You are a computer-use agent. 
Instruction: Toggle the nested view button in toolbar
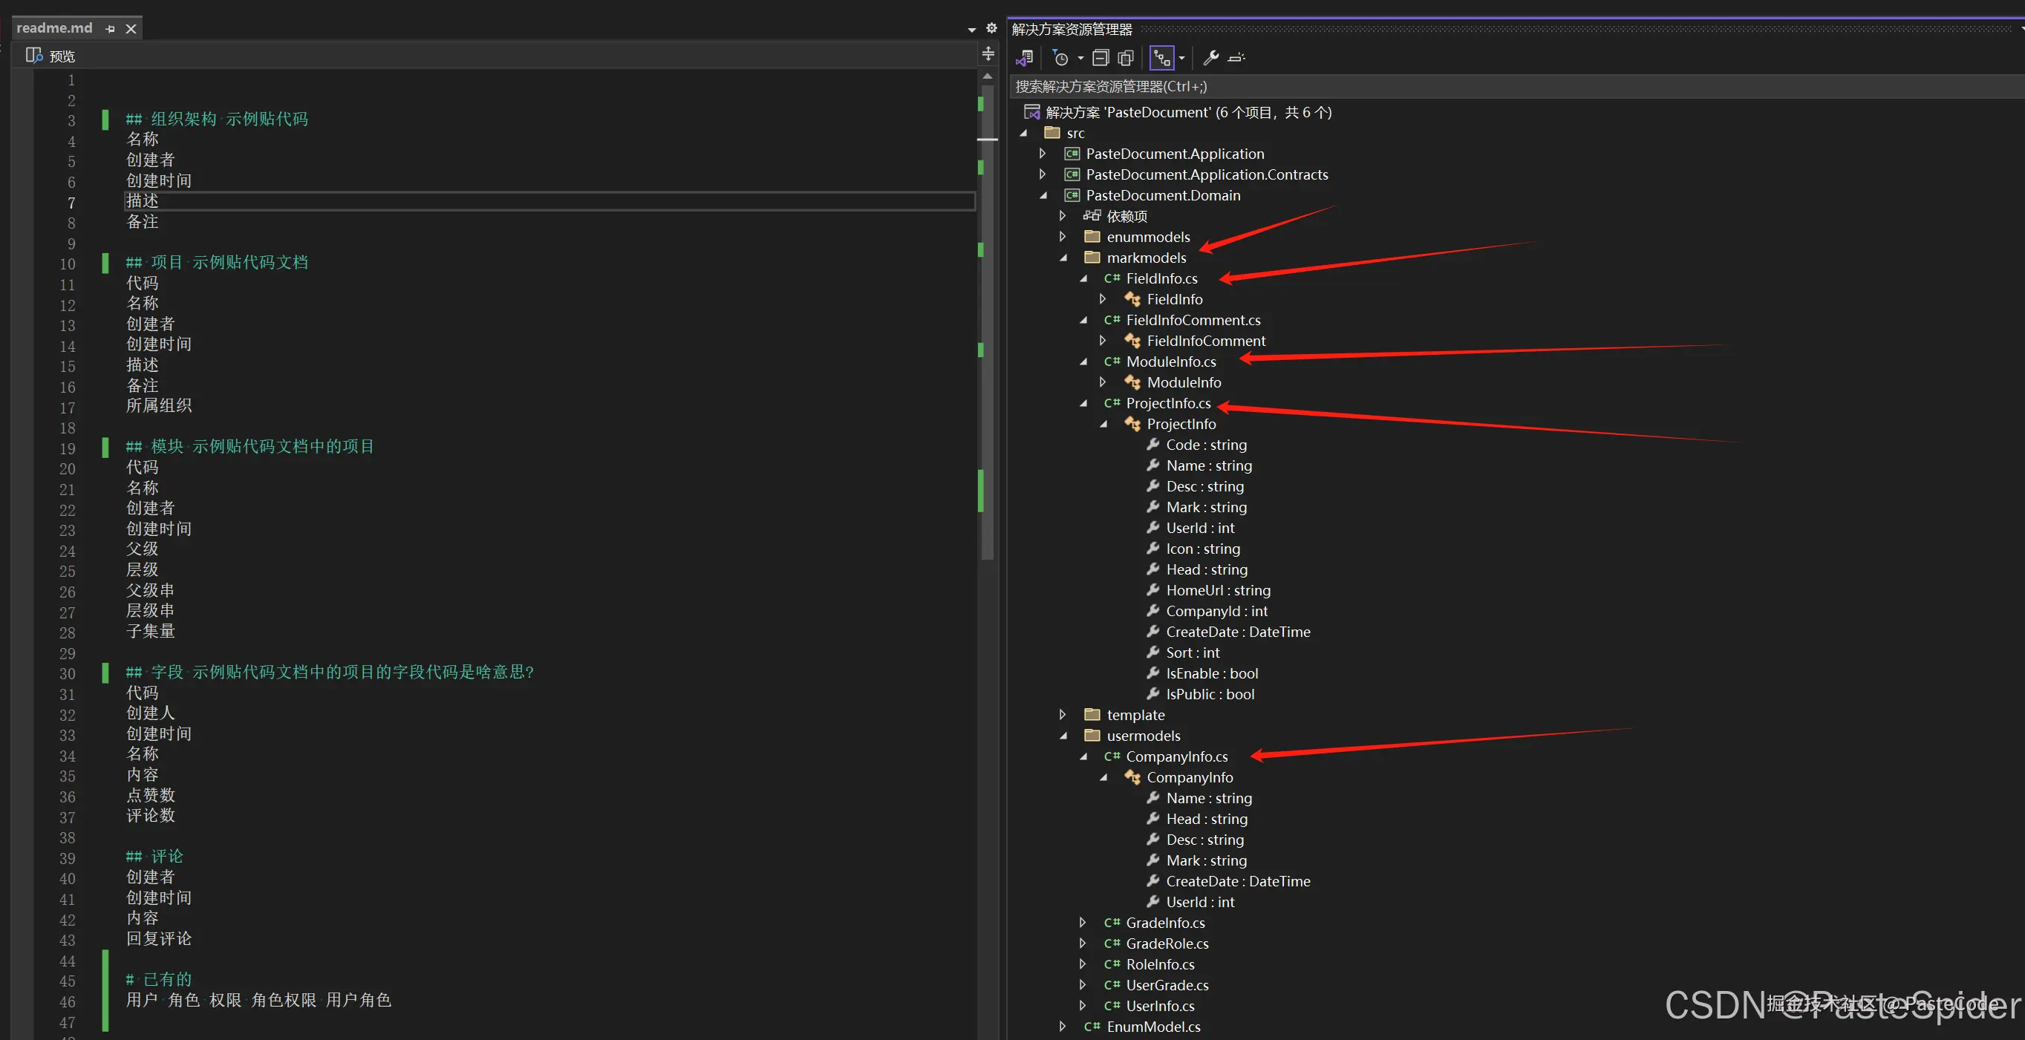(x=1162, y=58)
